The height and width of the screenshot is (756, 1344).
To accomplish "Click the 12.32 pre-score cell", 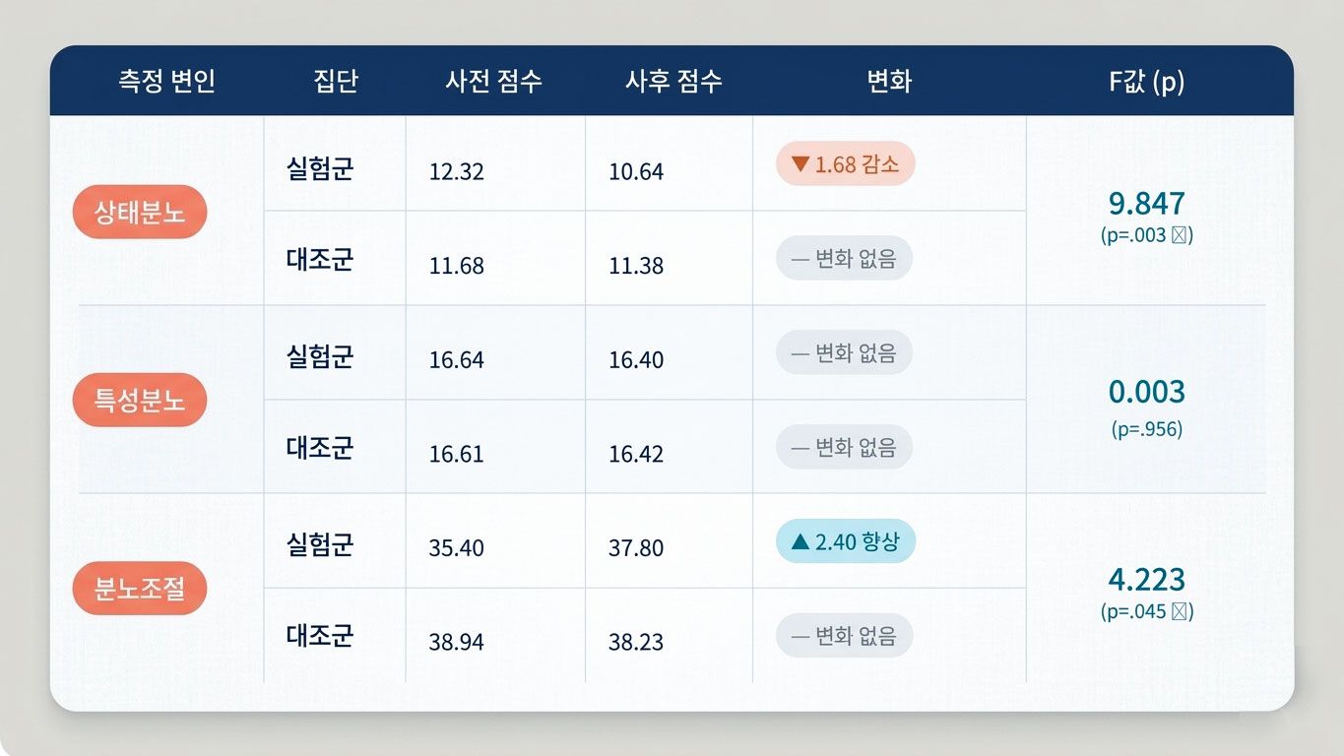I will [457, 172].
